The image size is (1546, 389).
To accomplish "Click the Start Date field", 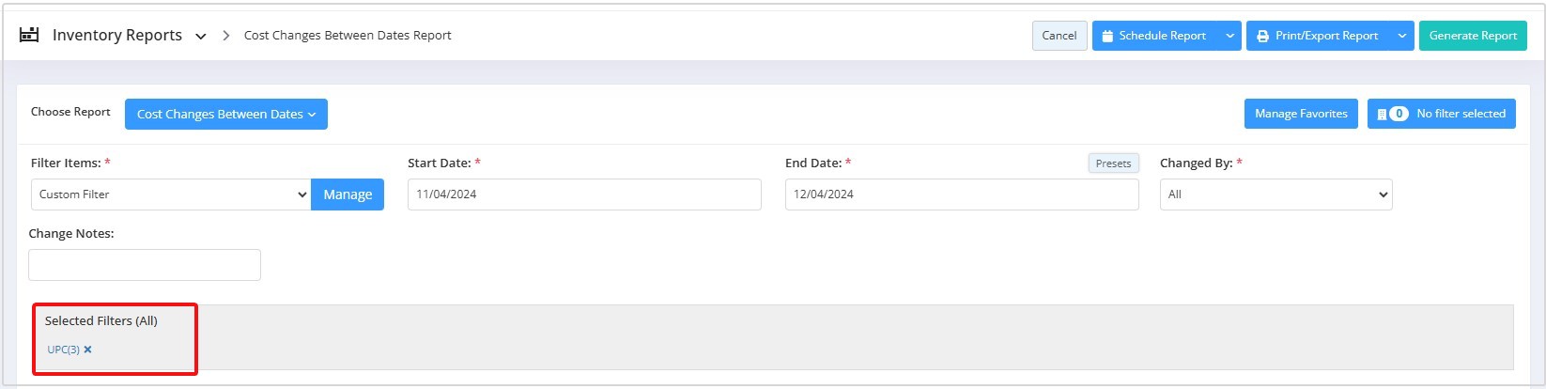I will click(x=584, y=194).
